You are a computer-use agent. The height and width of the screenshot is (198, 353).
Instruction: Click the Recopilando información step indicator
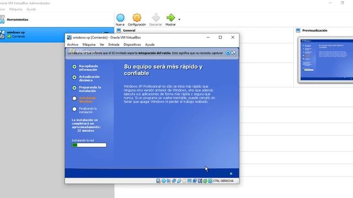coord(74,67)
